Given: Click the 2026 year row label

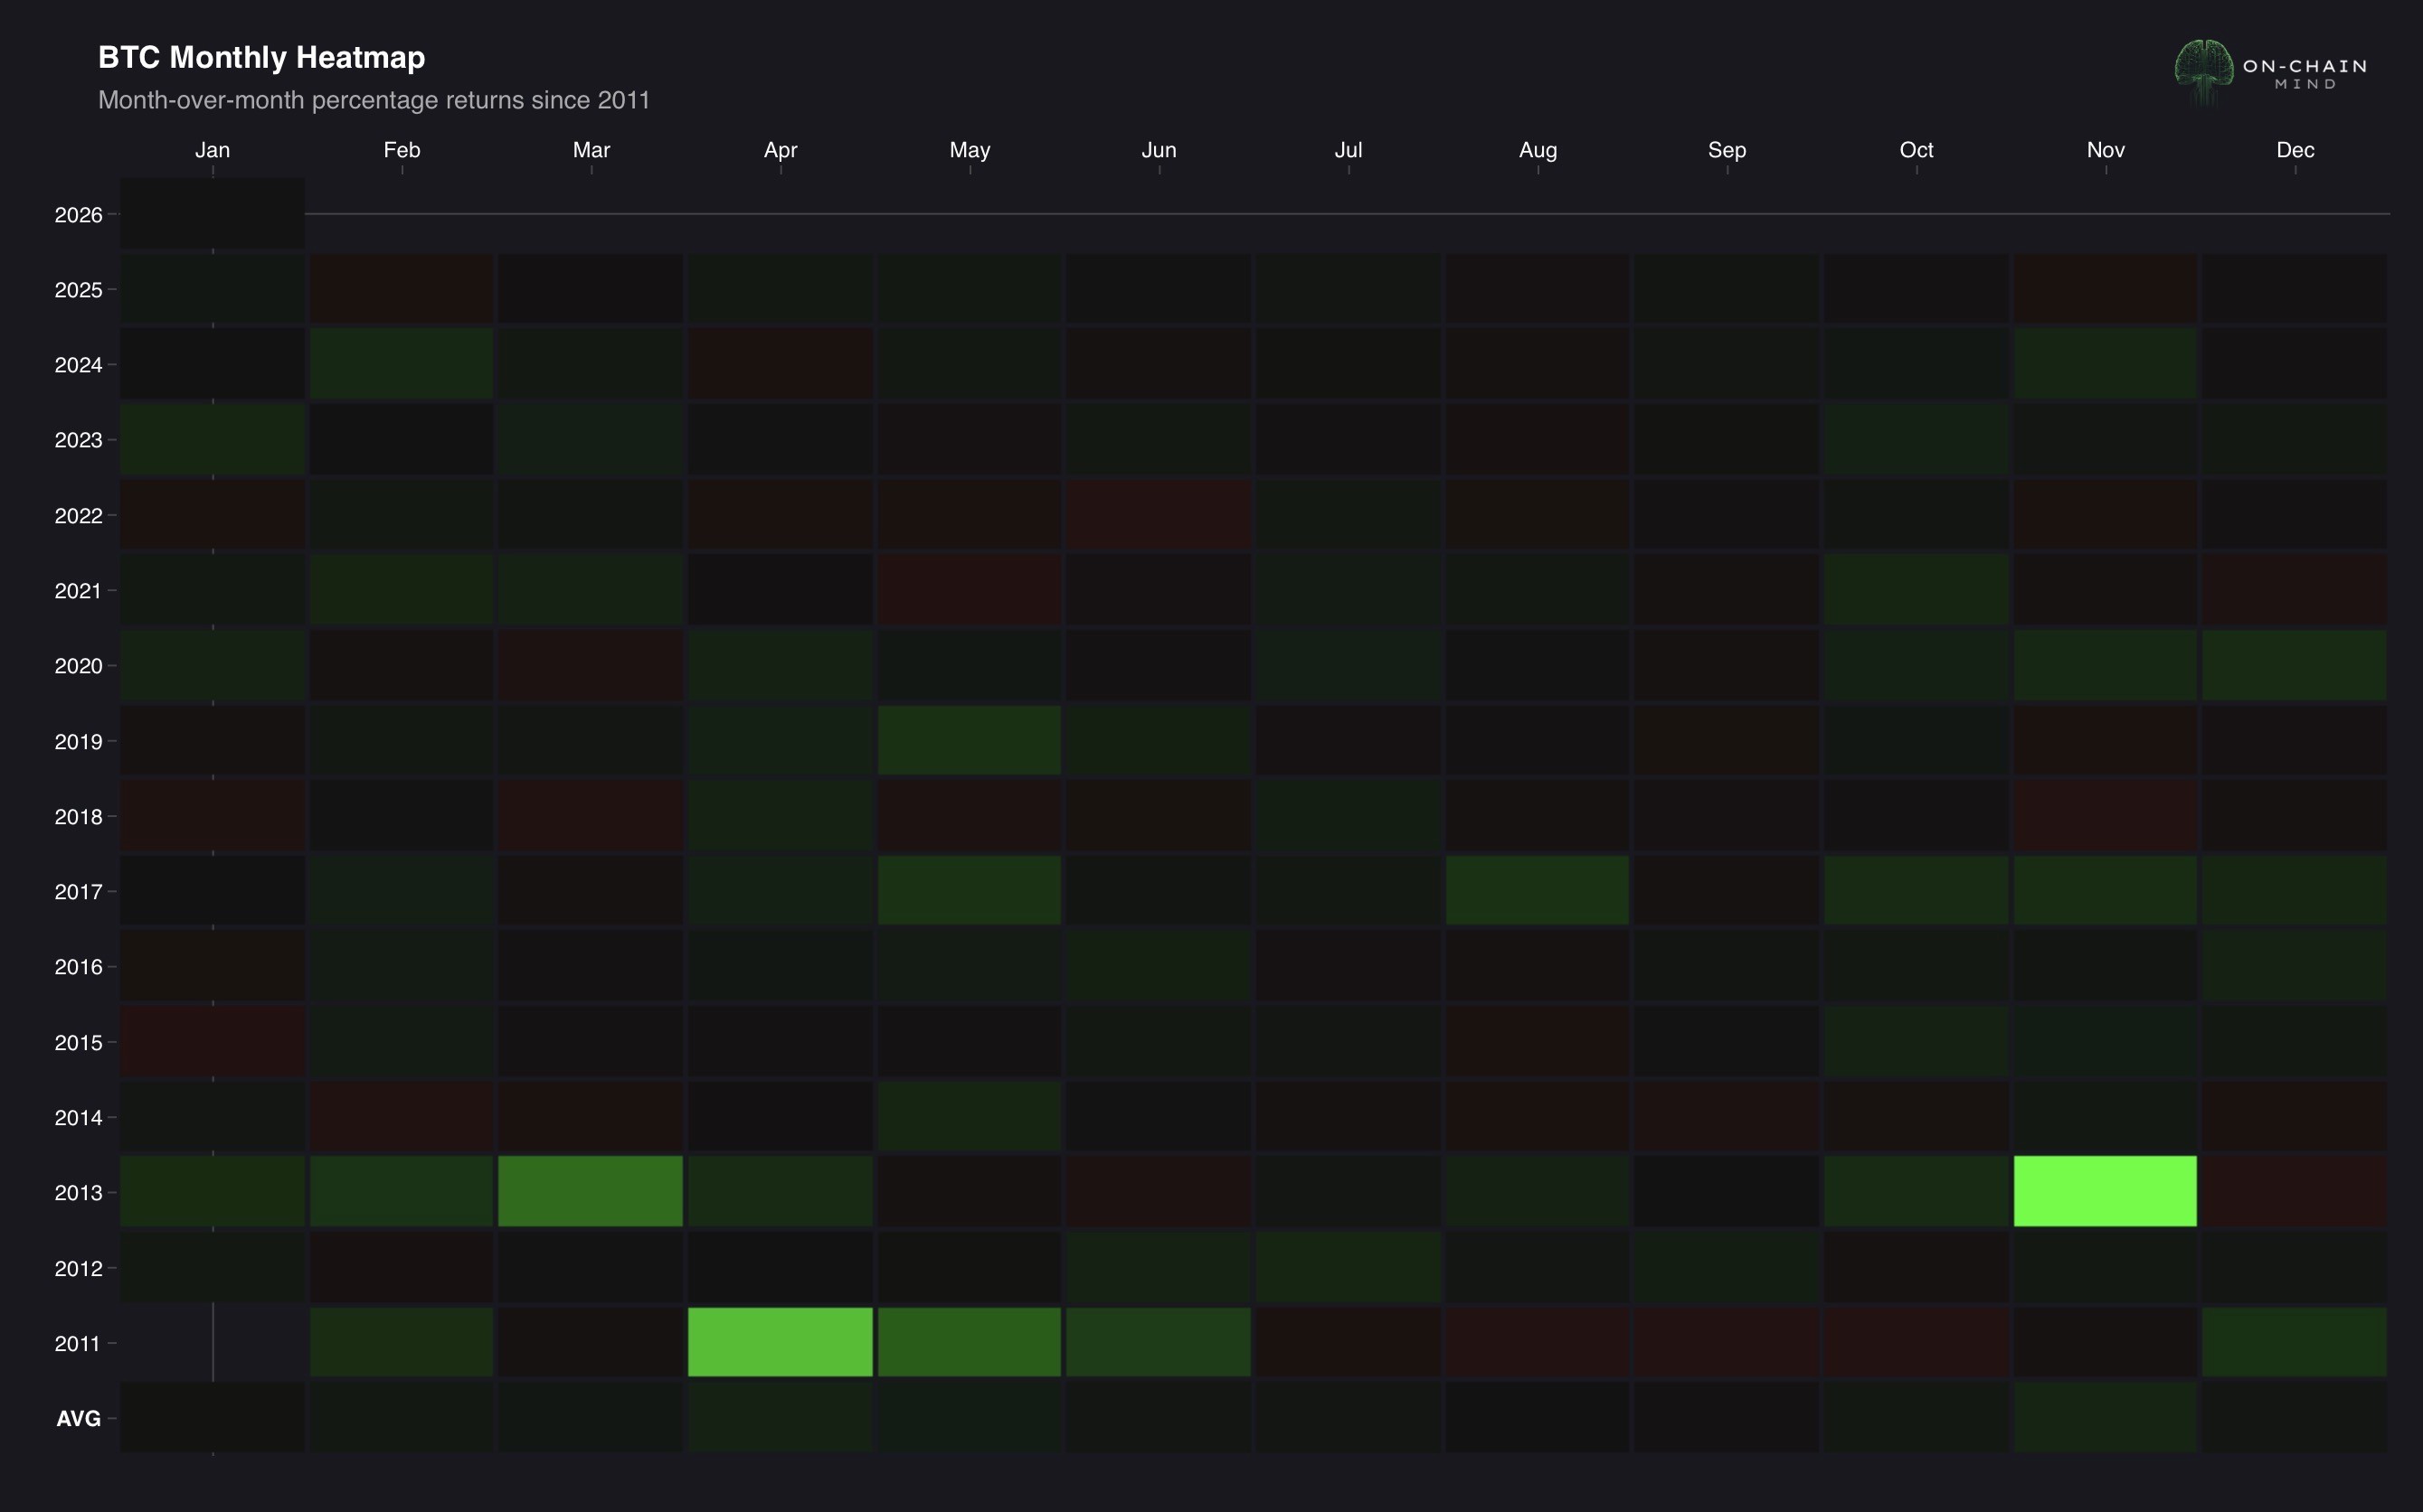Looking at the screenshot, I should click(x=78, y=215).
